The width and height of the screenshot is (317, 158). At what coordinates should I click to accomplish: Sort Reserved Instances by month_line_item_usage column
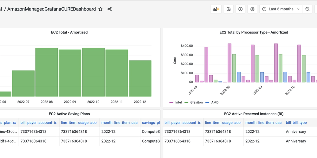click(x=263, y=123)
